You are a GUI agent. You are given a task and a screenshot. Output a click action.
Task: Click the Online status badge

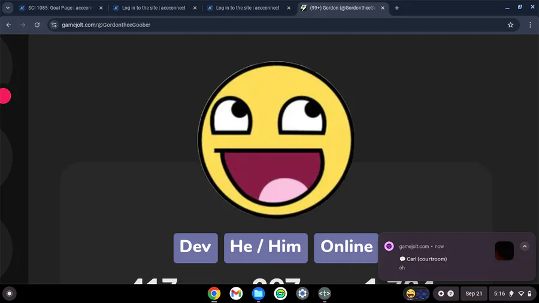[346, 248]
